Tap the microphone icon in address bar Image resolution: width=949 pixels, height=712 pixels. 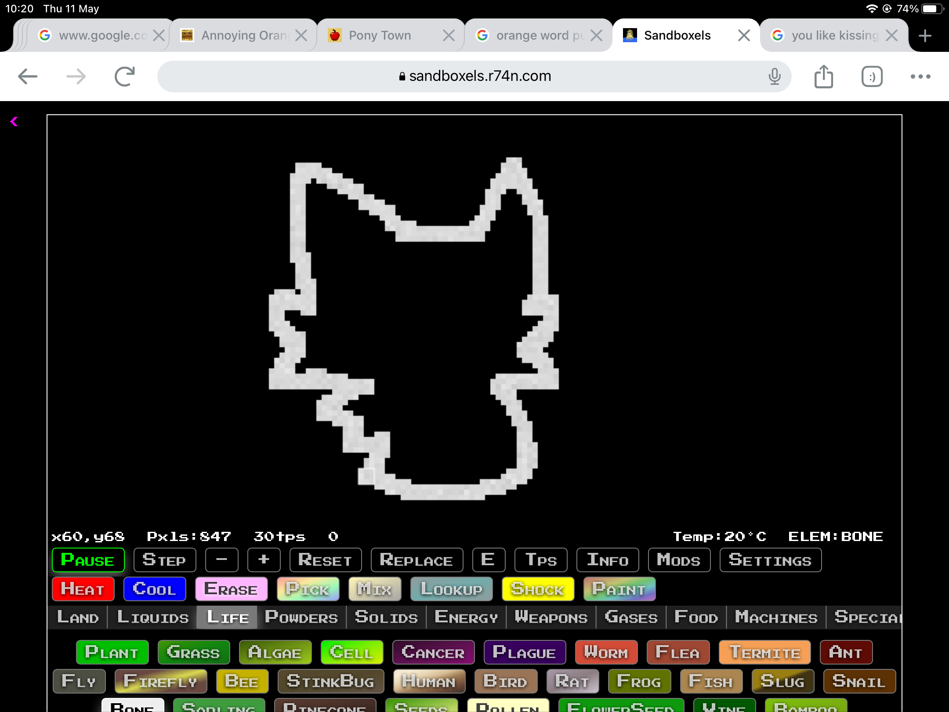[775, 76]
